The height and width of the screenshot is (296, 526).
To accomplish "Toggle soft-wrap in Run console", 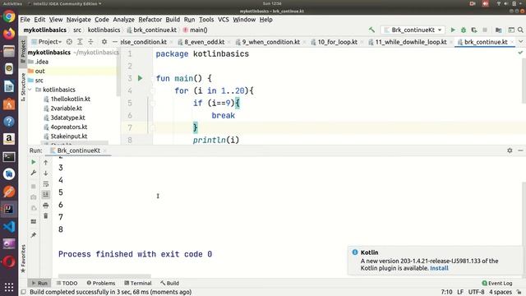I will coord(46,184).
